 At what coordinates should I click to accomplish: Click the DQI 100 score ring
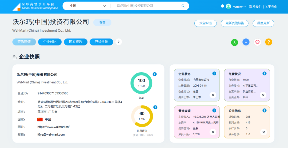click(141, 83)
